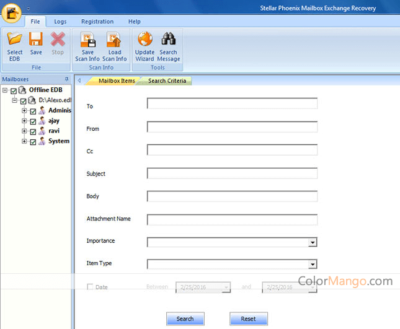400x329 pixels.
Task: Expand the ravi mailbox node
Action: click(24, 131)
